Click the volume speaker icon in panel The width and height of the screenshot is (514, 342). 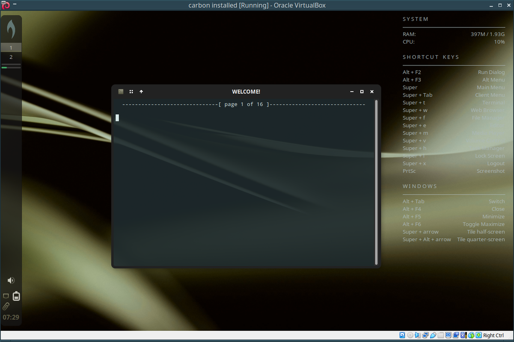pos(11,280)
